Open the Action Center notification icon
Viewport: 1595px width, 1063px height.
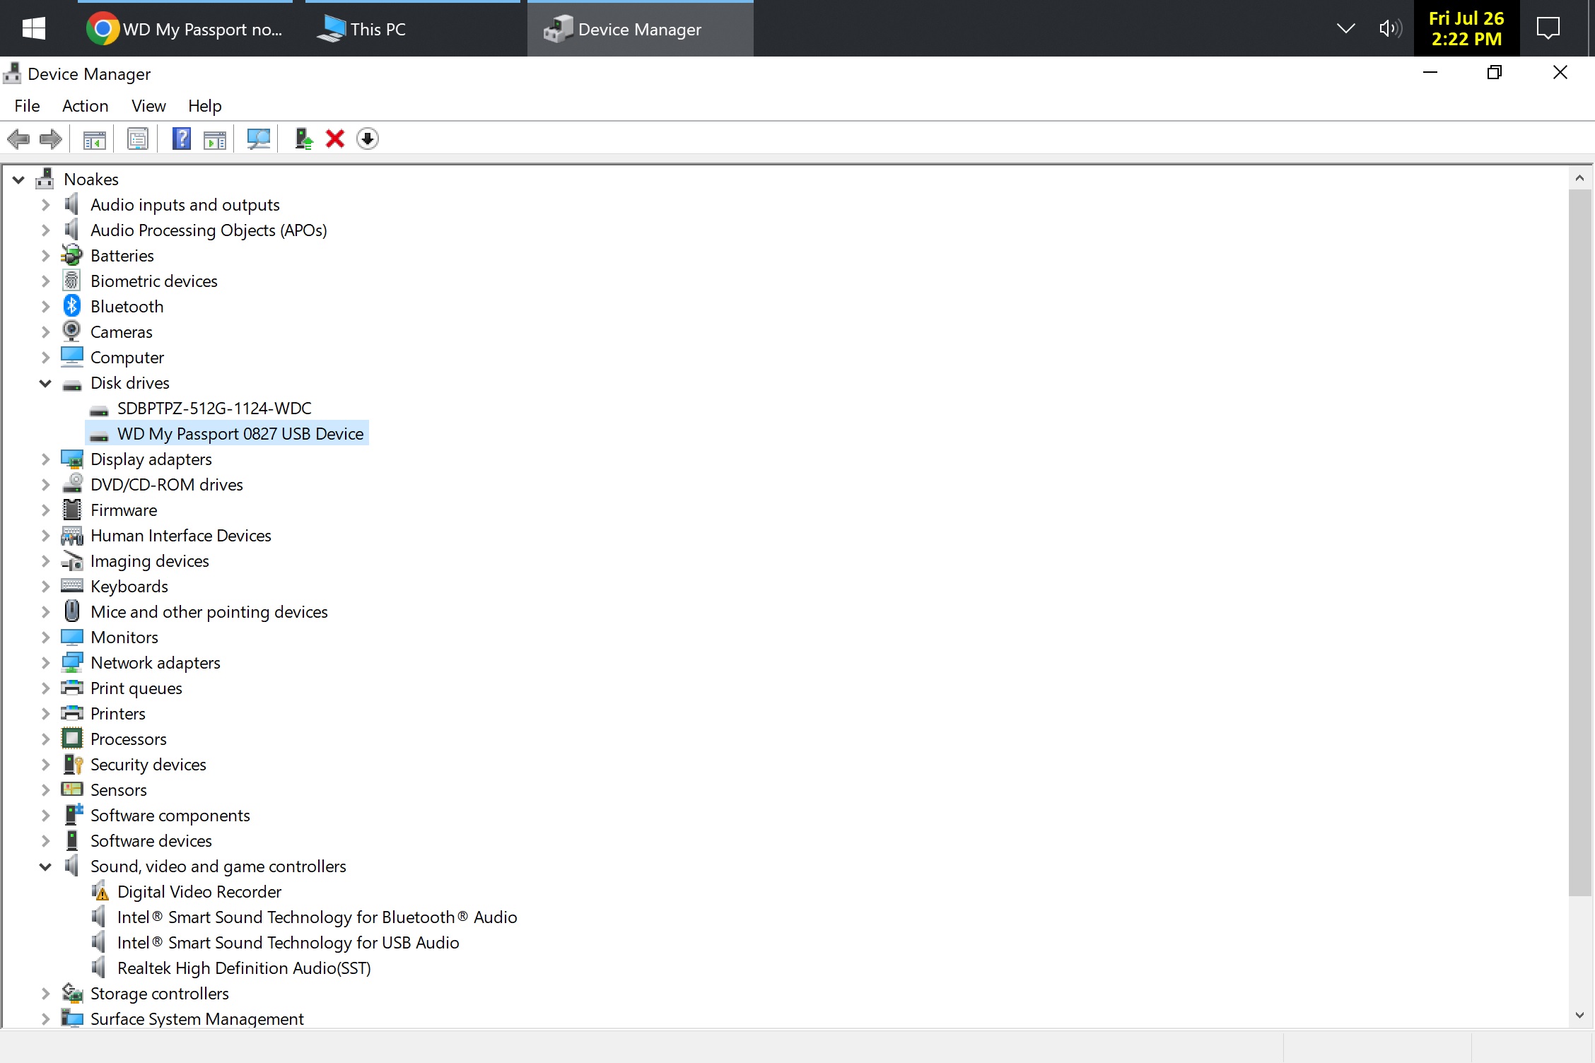coord(1548,29)
